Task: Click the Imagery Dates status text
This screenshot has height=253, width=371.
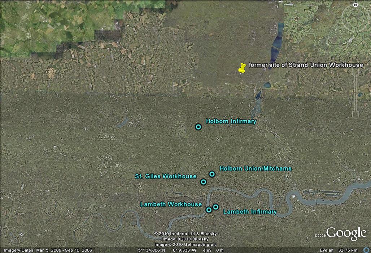Action: pyautogui.click(x=46, y=250)
